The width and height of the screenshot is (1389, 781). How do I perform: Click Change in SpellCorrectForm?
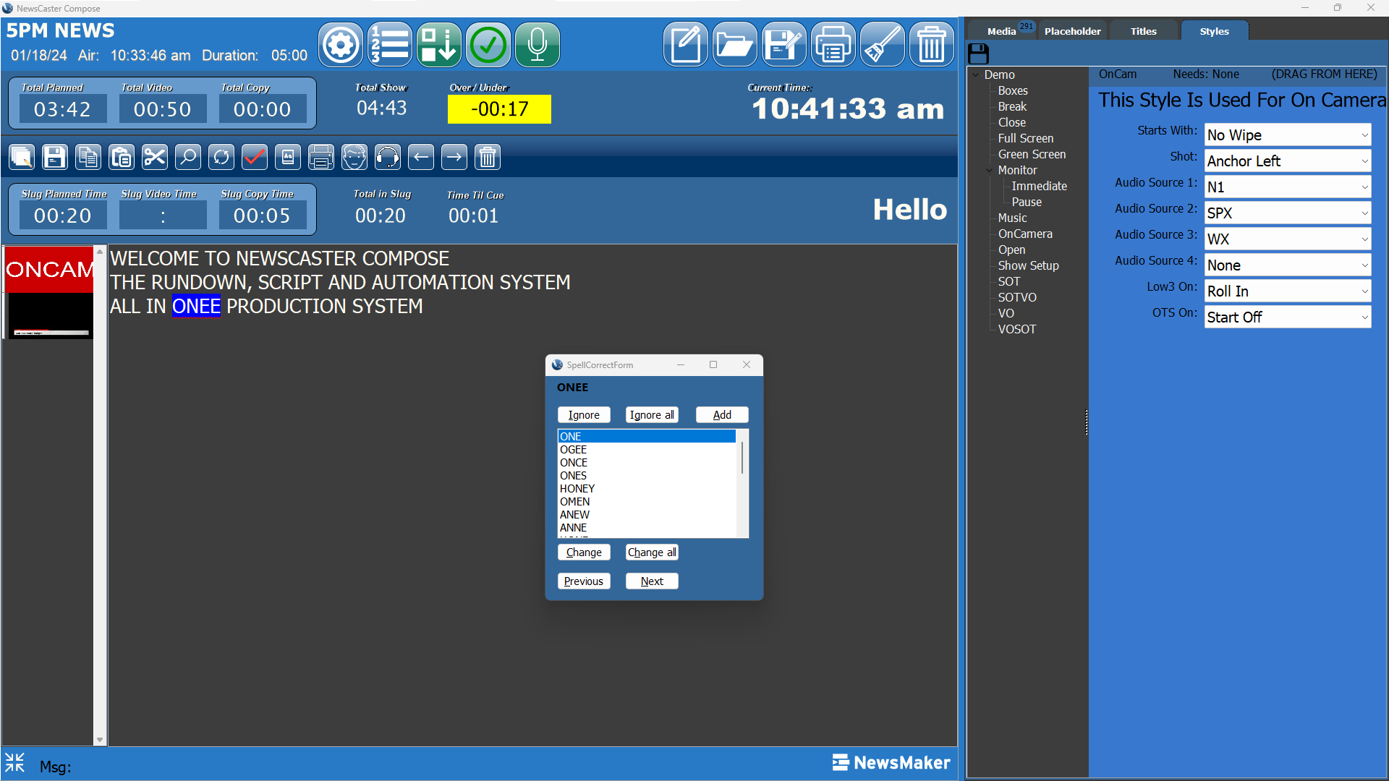point(584,552)
